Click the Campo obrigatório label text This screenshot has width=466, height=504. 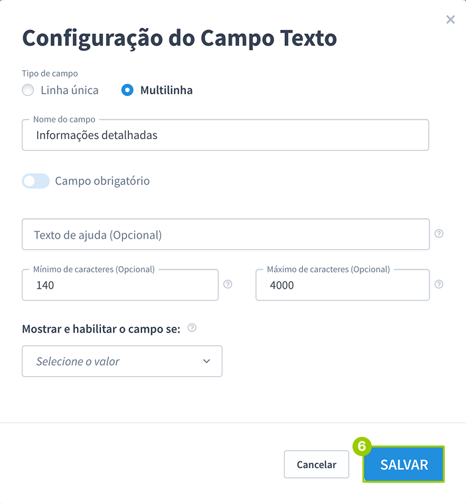pyautogui.click(x=102, y=181)
